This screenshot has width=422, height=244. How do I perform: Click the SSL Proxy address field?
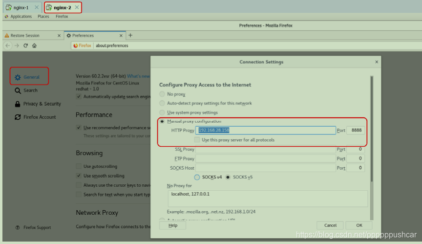click(x=266, y=149)
